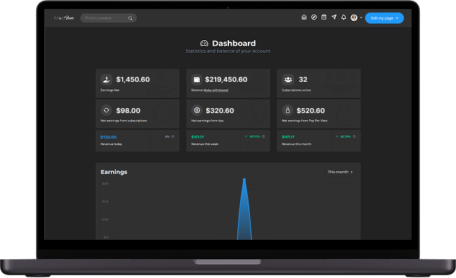Click the Earnings Net hand icon
The height and width of the screenshot is (278, 456).
106,79
